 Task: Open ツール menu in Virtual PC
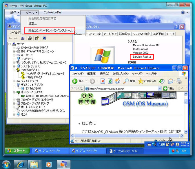coord(30,12)
